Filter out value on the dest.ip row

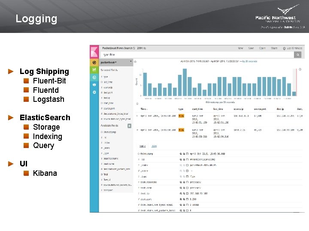pos(184,194)
